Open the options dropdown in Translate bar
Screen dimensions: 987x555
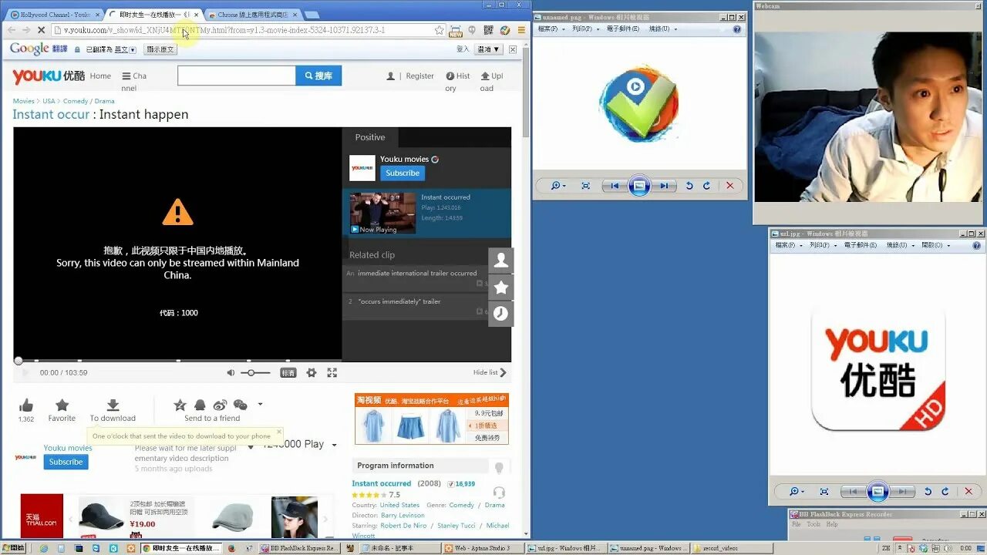coord(489,49)
